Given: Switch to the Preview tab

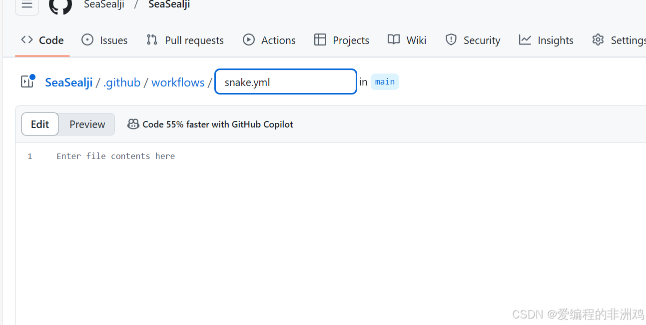Looking at the screenshot, I should click(x=87, y=123).
